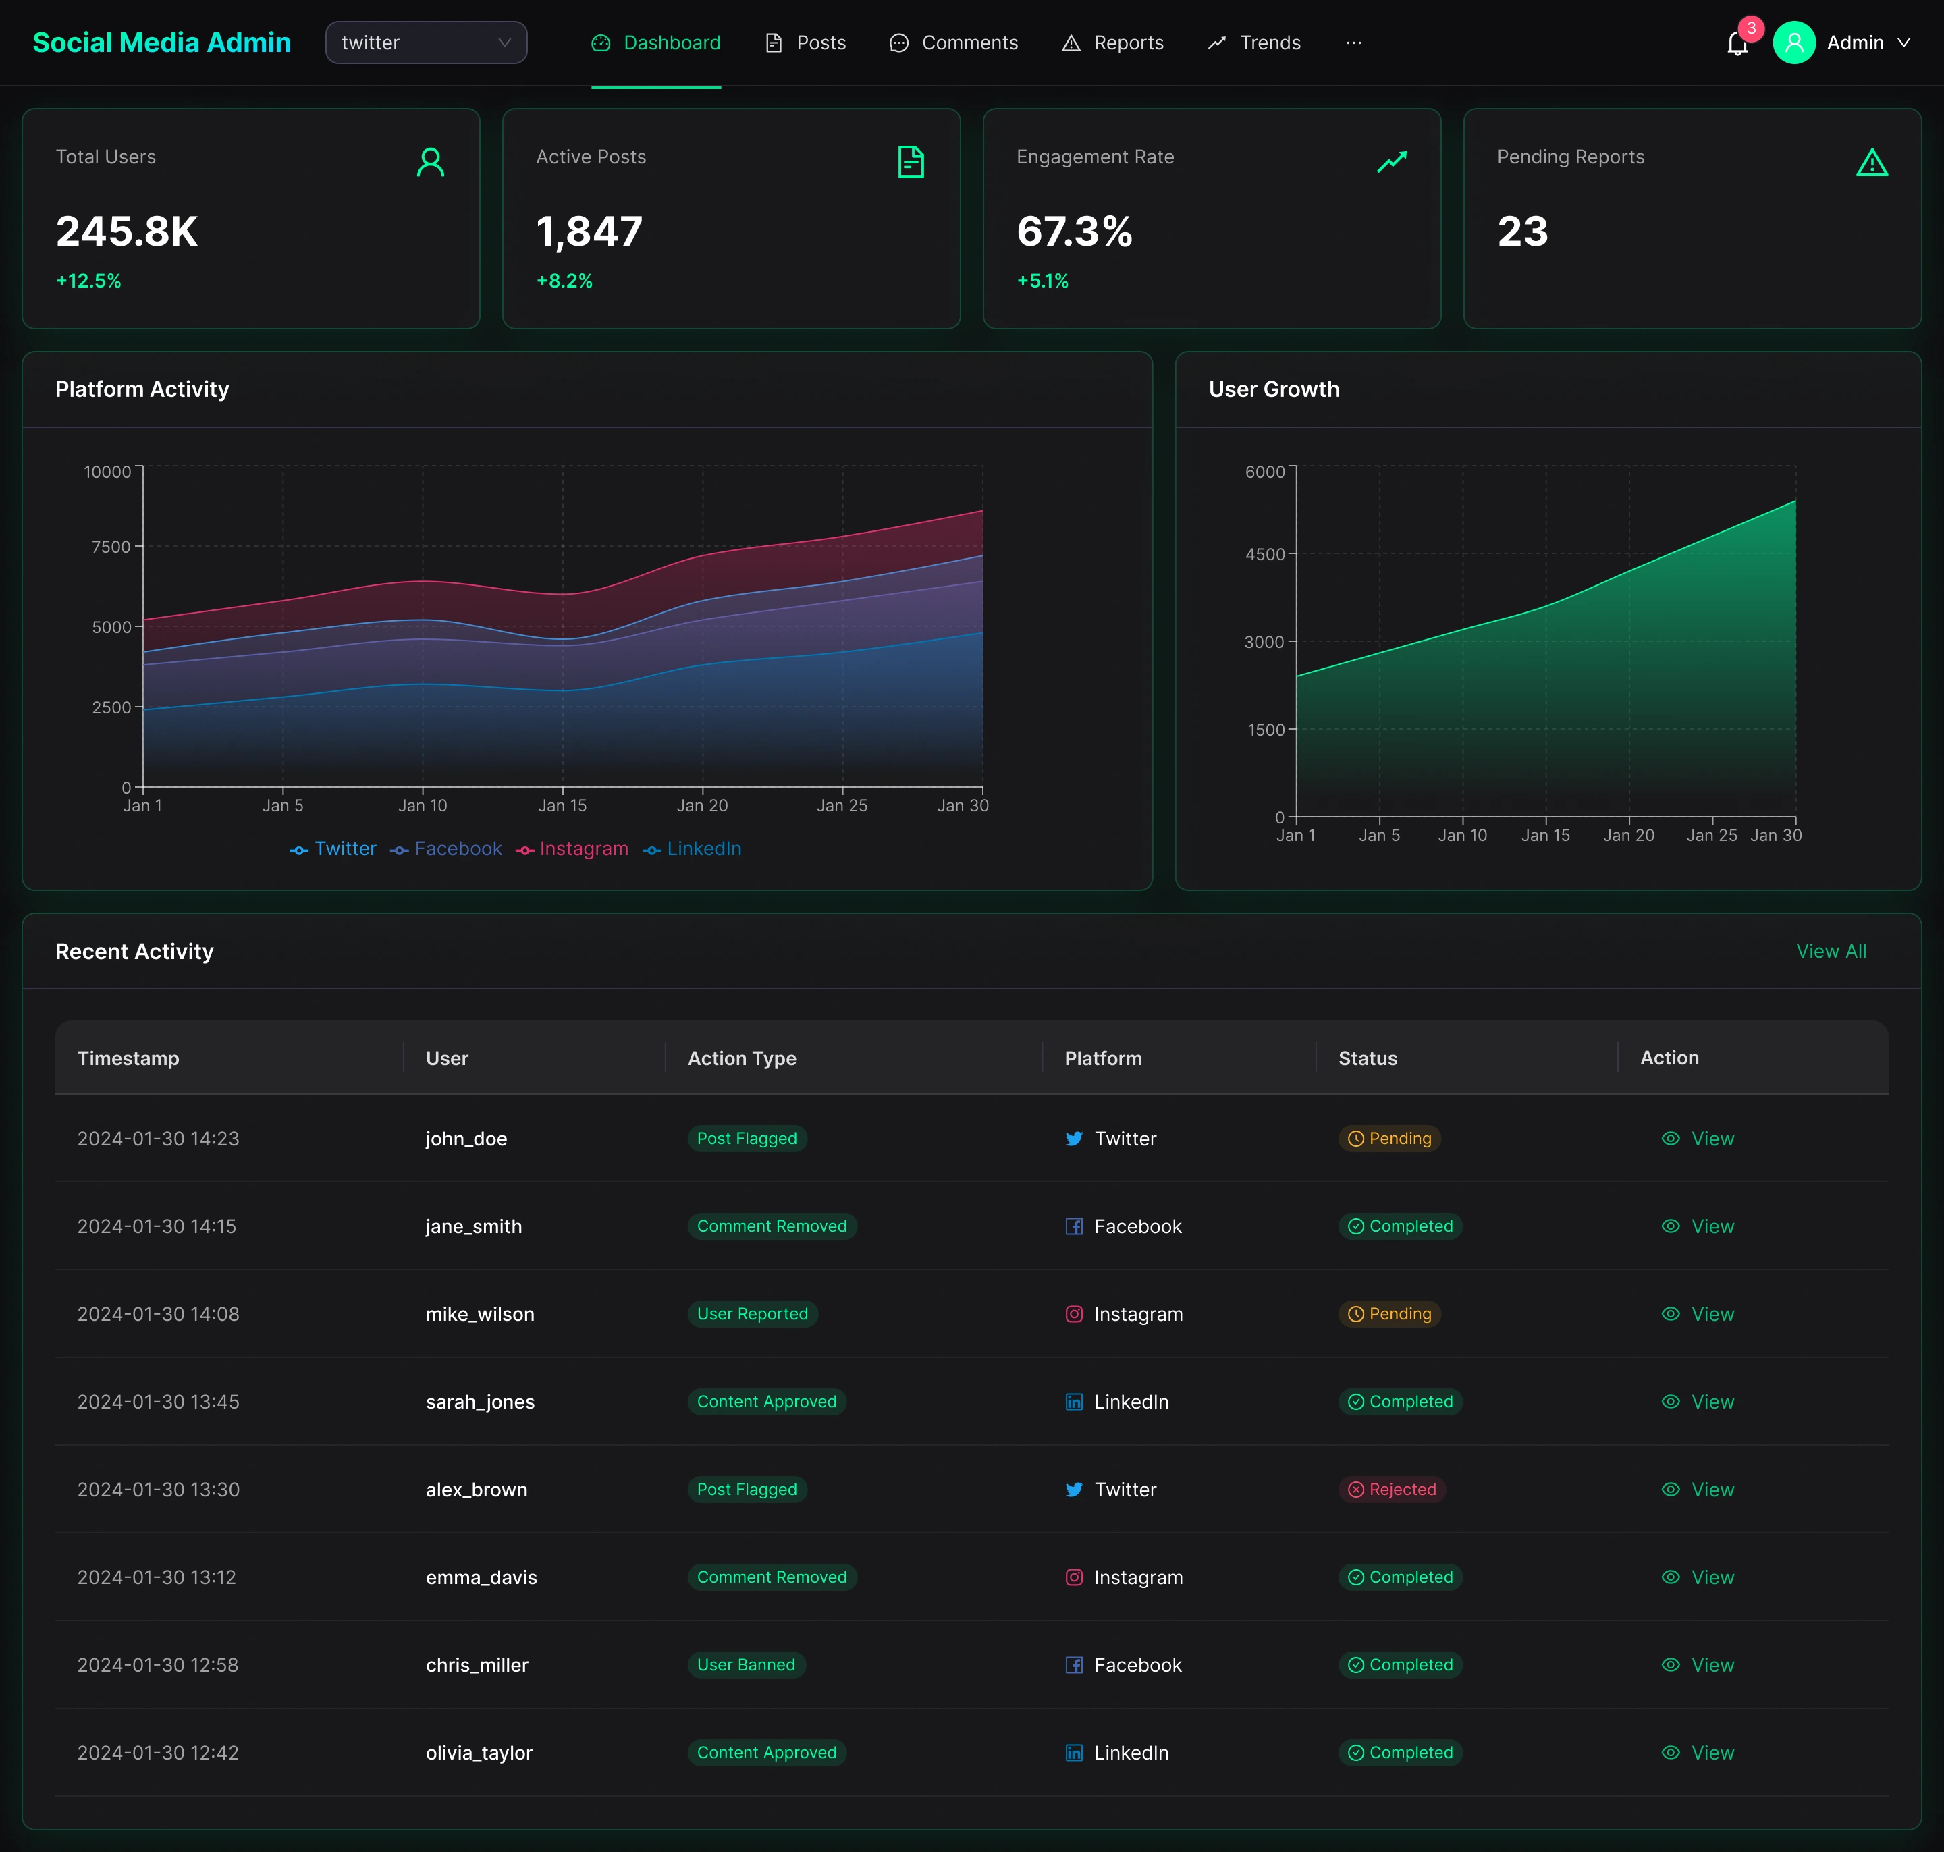1944x1852 pixels.
Task: Click the Engagement Rate trend arrow icon
Action: (x=1391, y=162)
